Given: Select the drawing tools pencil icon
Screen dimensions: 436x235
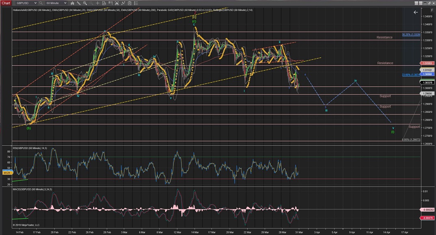Looking at the screenshot, I should pos(79,3).
